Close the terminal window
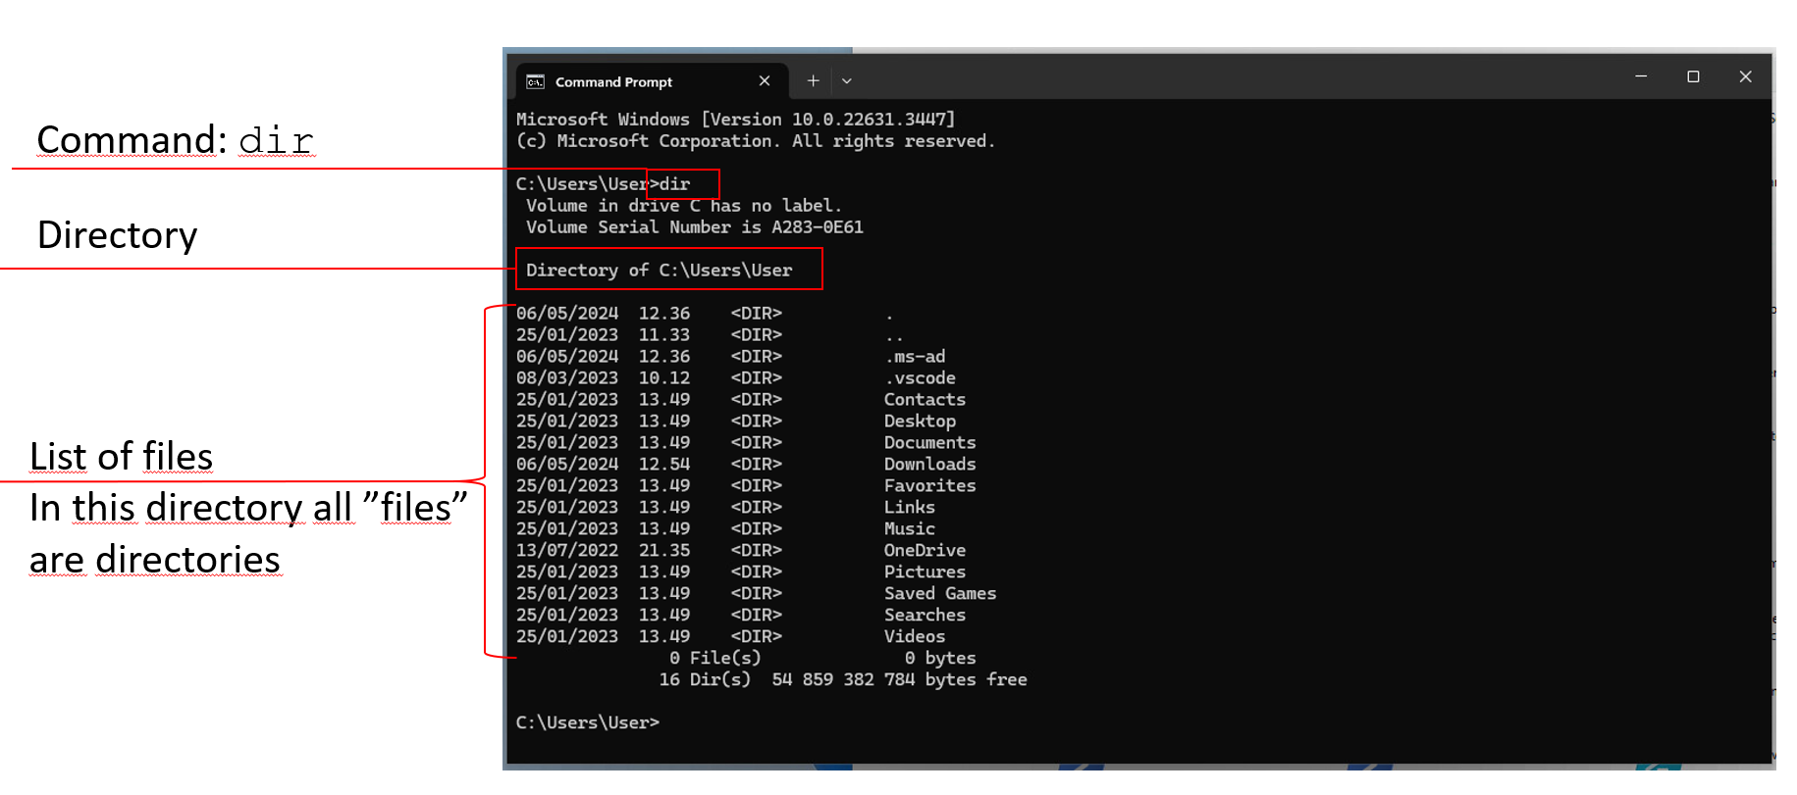 1745,76
